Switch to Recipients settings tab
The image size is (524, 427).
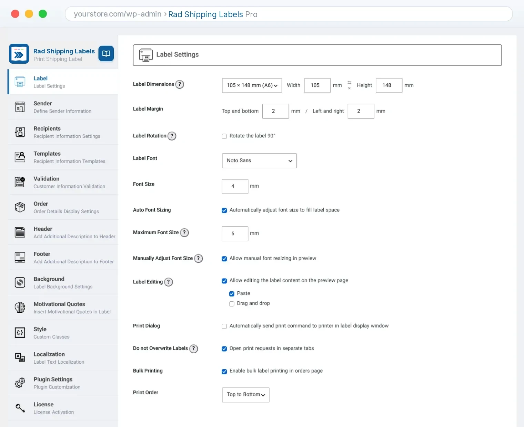[x=63, y=132]
